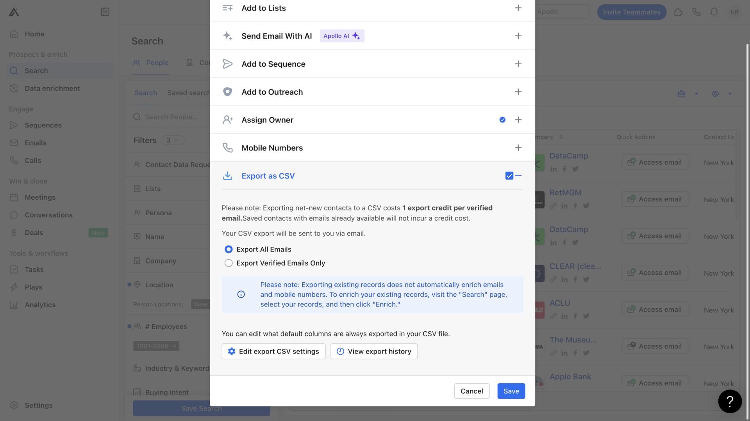Uncheck the Export as CSV checkbox

tap(509, 176)
